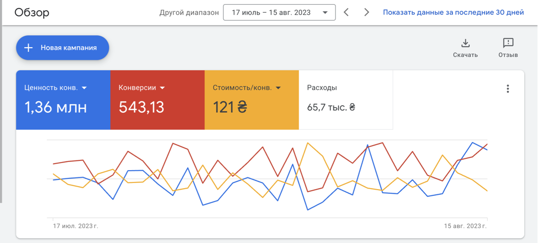Click link Показать данные за последние 30 дней
Viewport: 538px width, 243px height.
coord(453,13)
